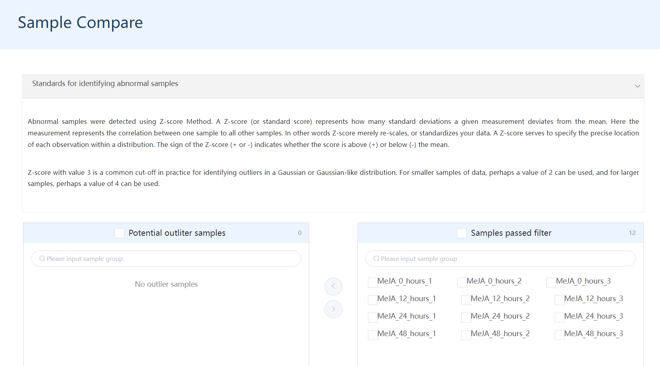The image size is (660, 366).
Task: Click the count 12 in Samples passed filter header
Action: [632, 233]
